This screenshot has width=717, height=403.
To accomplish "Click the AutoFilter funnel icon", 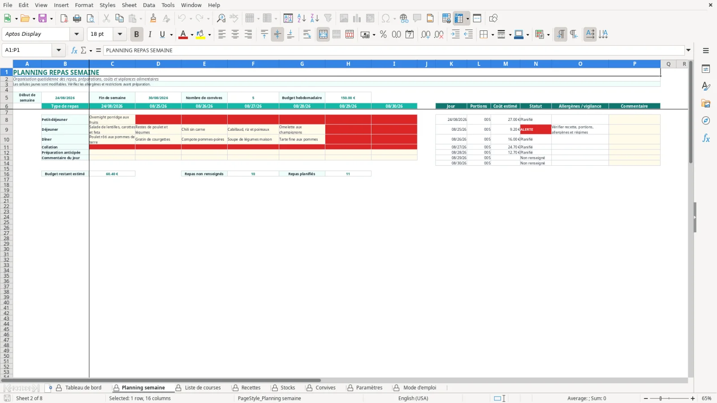I will pos(328,18).
